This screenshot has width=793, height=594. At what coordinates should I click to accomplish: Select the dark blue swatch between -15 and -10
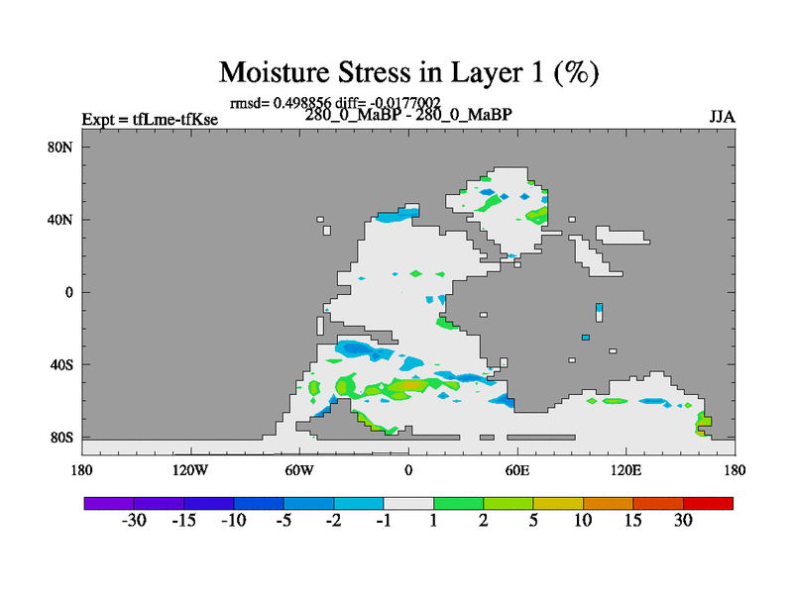[209, 503]
